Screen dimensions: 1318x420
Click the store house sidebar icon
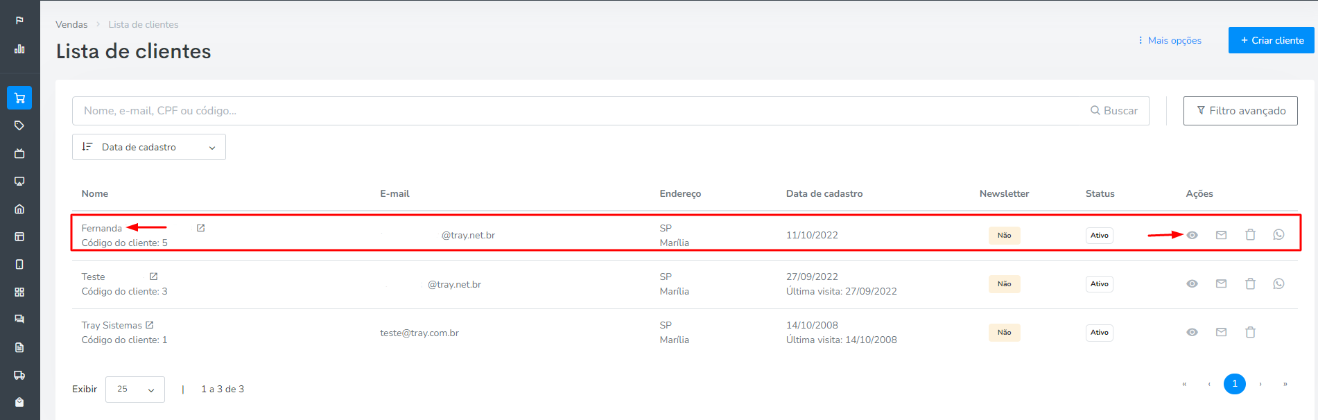coord(19,209)
